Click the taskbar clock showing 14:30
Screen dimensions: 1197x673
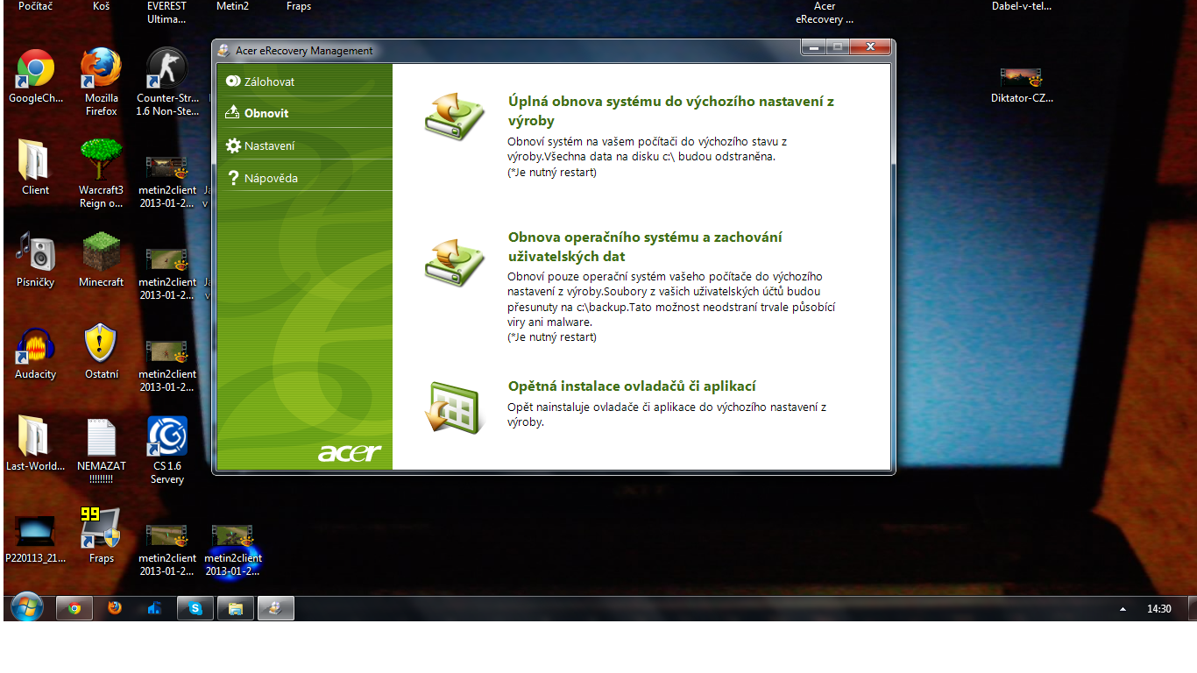(x=1159, y=609)
